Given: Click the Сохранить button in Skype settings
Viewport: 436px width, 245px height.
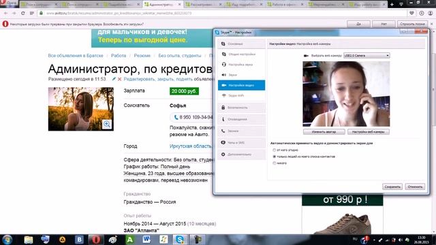Looking at the screenshot, I should pyautogui.click(x=392, y=186).
